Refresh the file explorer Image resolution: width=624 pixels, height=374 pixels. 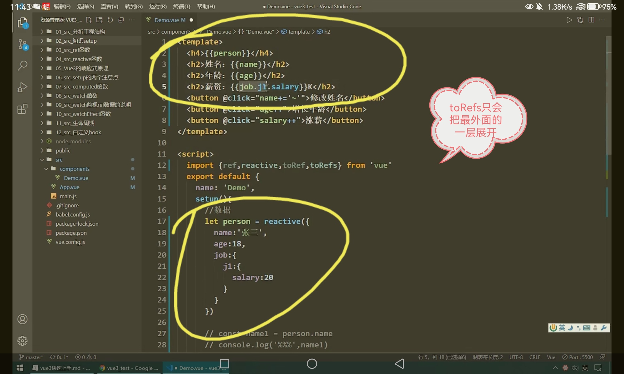click(110, 20)
